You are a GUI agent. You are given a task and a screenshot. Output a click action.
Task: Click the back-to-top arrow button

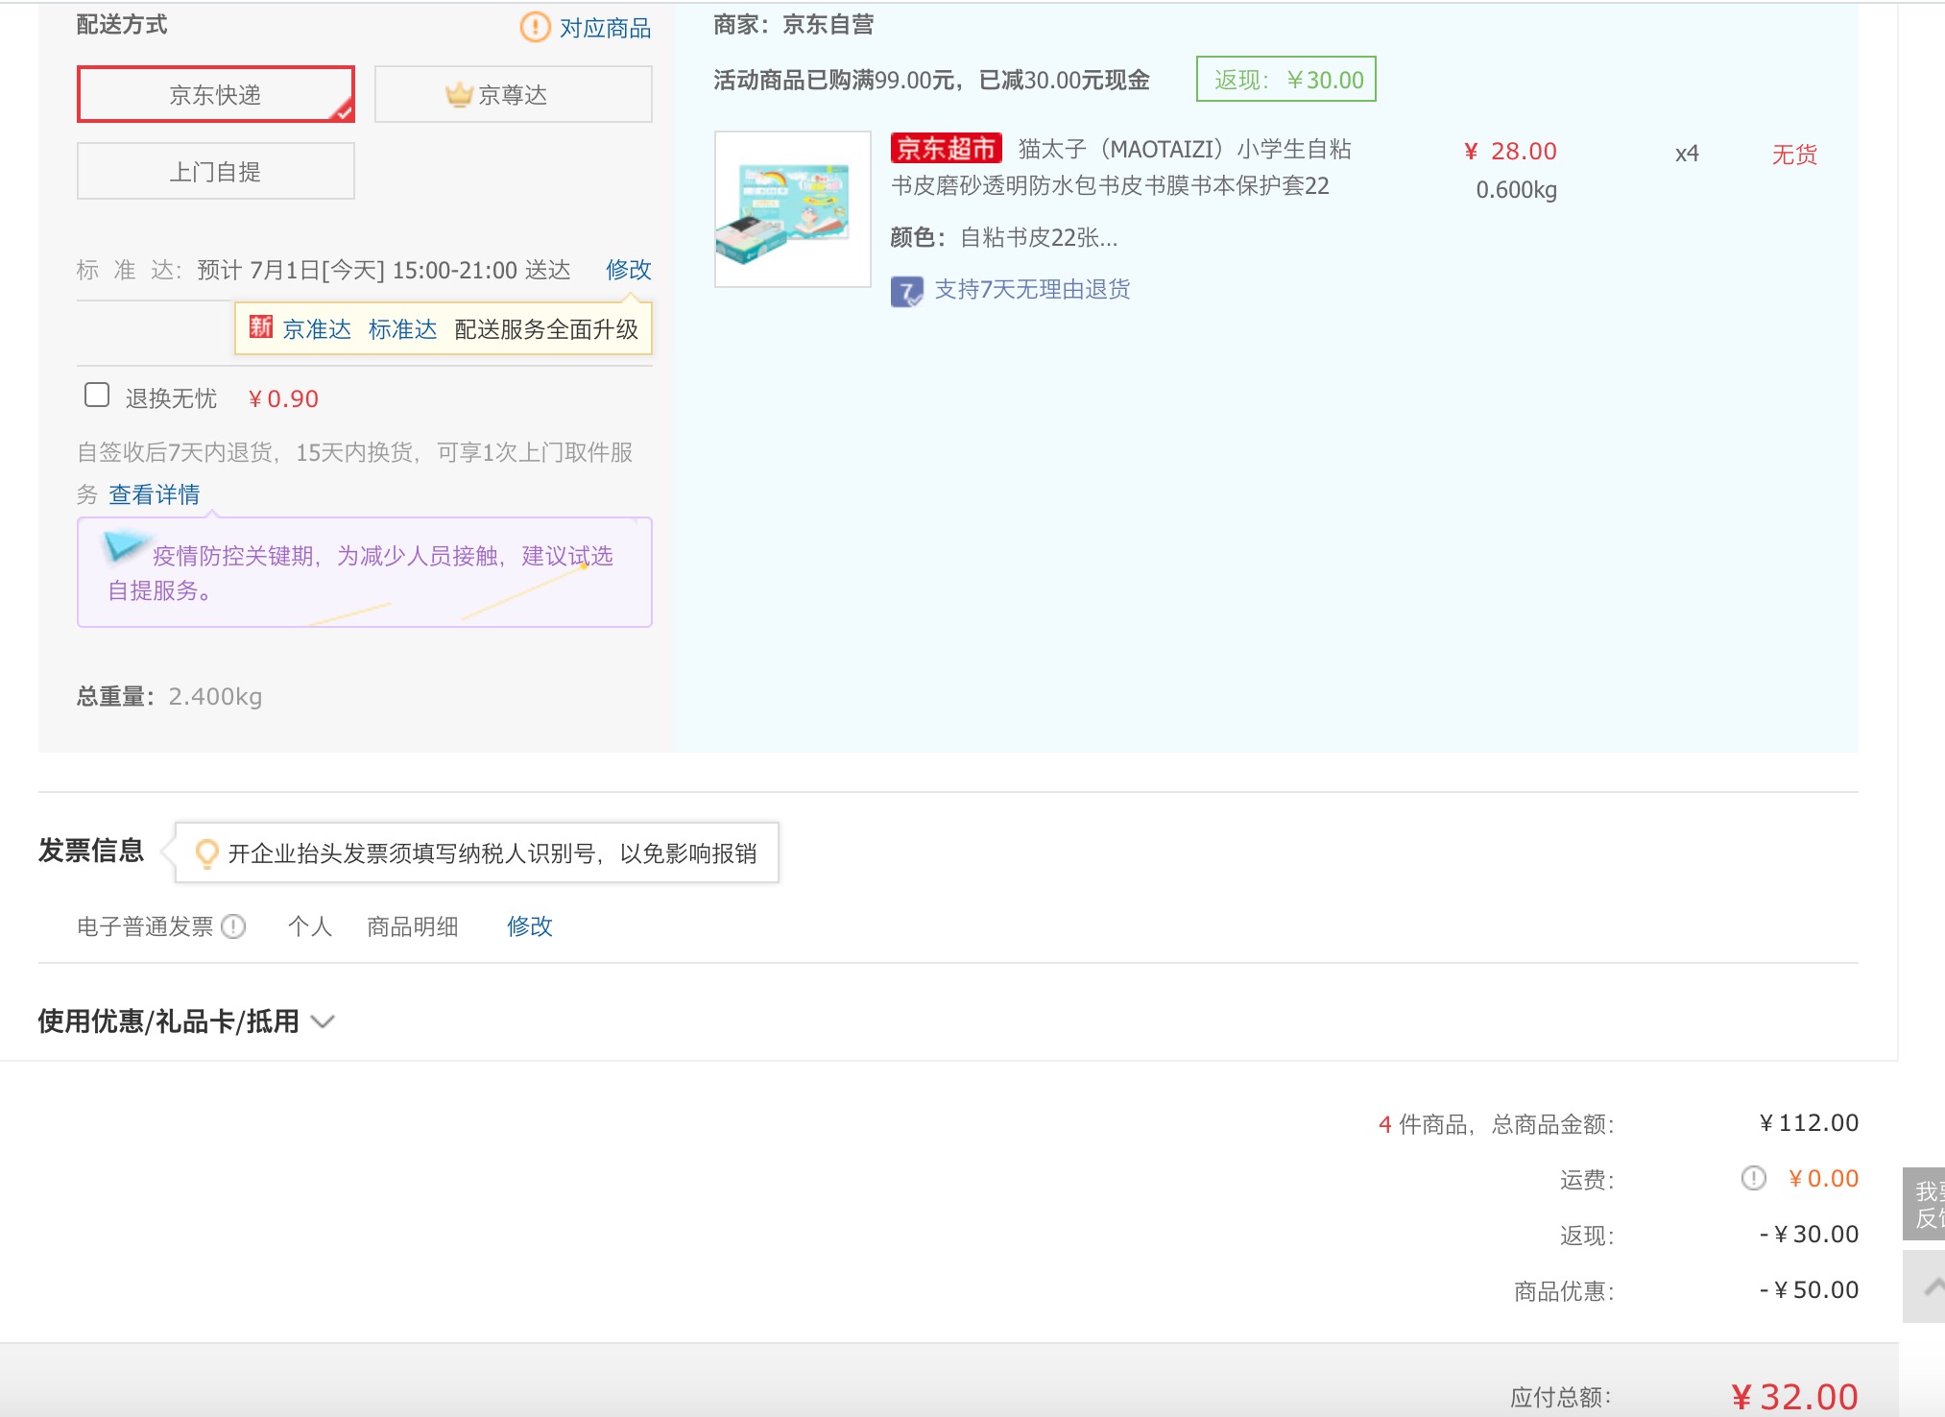pyautogui.click(x=1924, y=1286)
